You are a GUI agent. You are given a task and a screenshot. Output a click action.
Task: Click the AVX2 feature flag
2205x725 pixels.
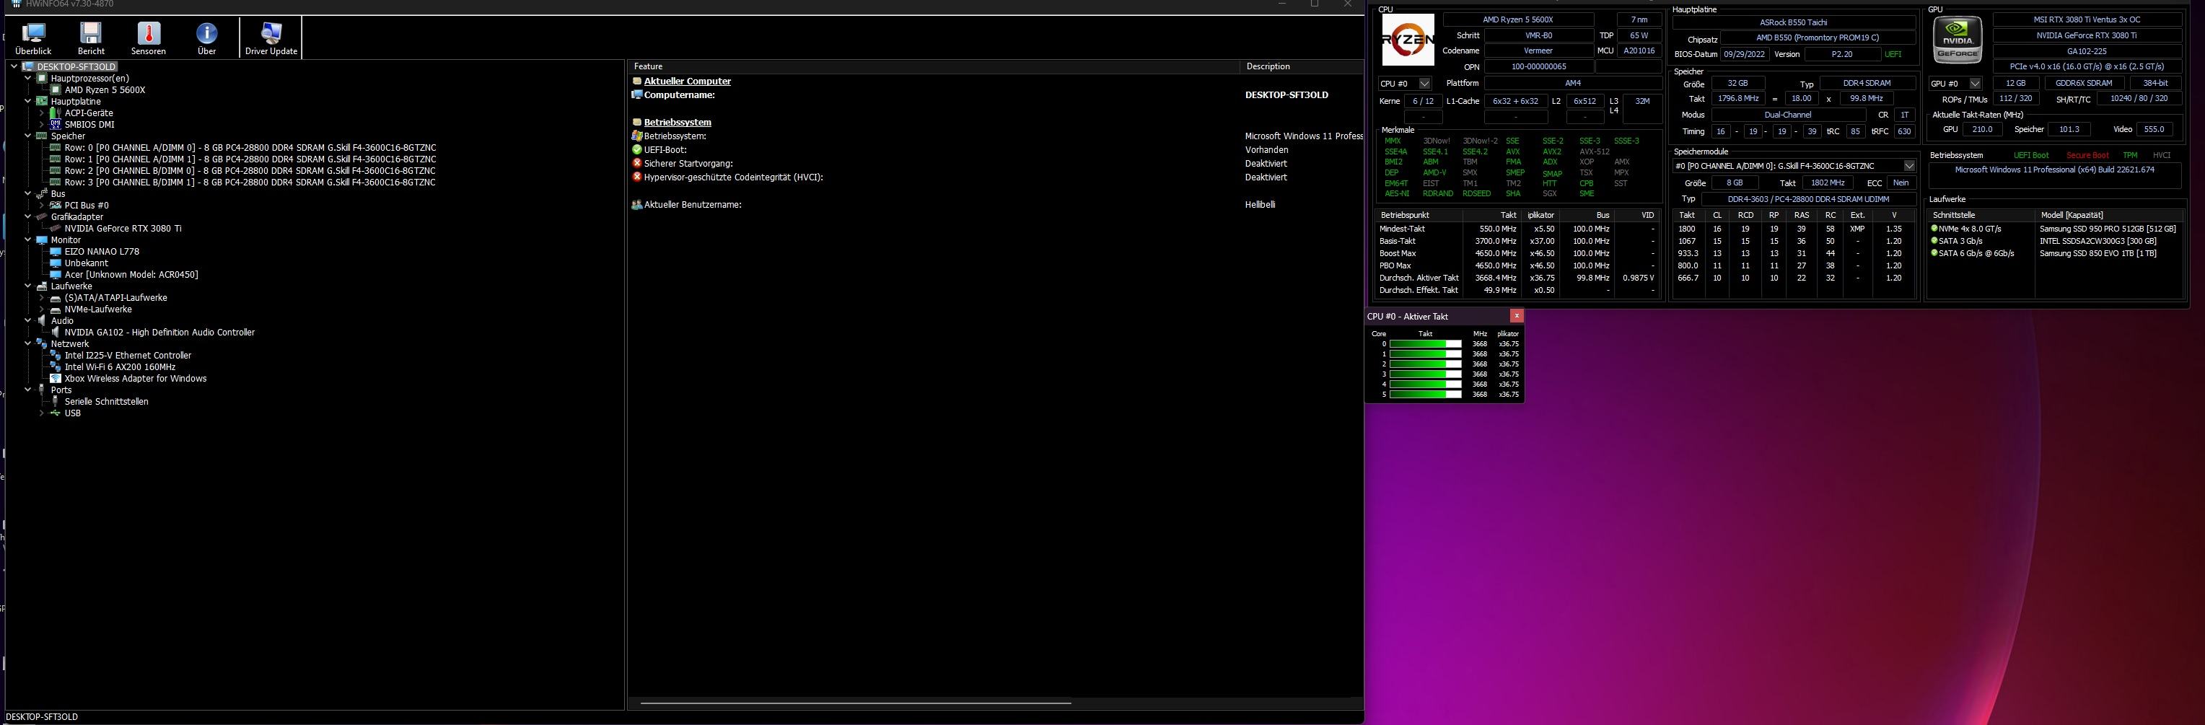pos(1552,151)
